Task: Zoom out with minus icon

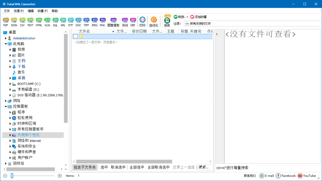Action: tap(5, 176)
